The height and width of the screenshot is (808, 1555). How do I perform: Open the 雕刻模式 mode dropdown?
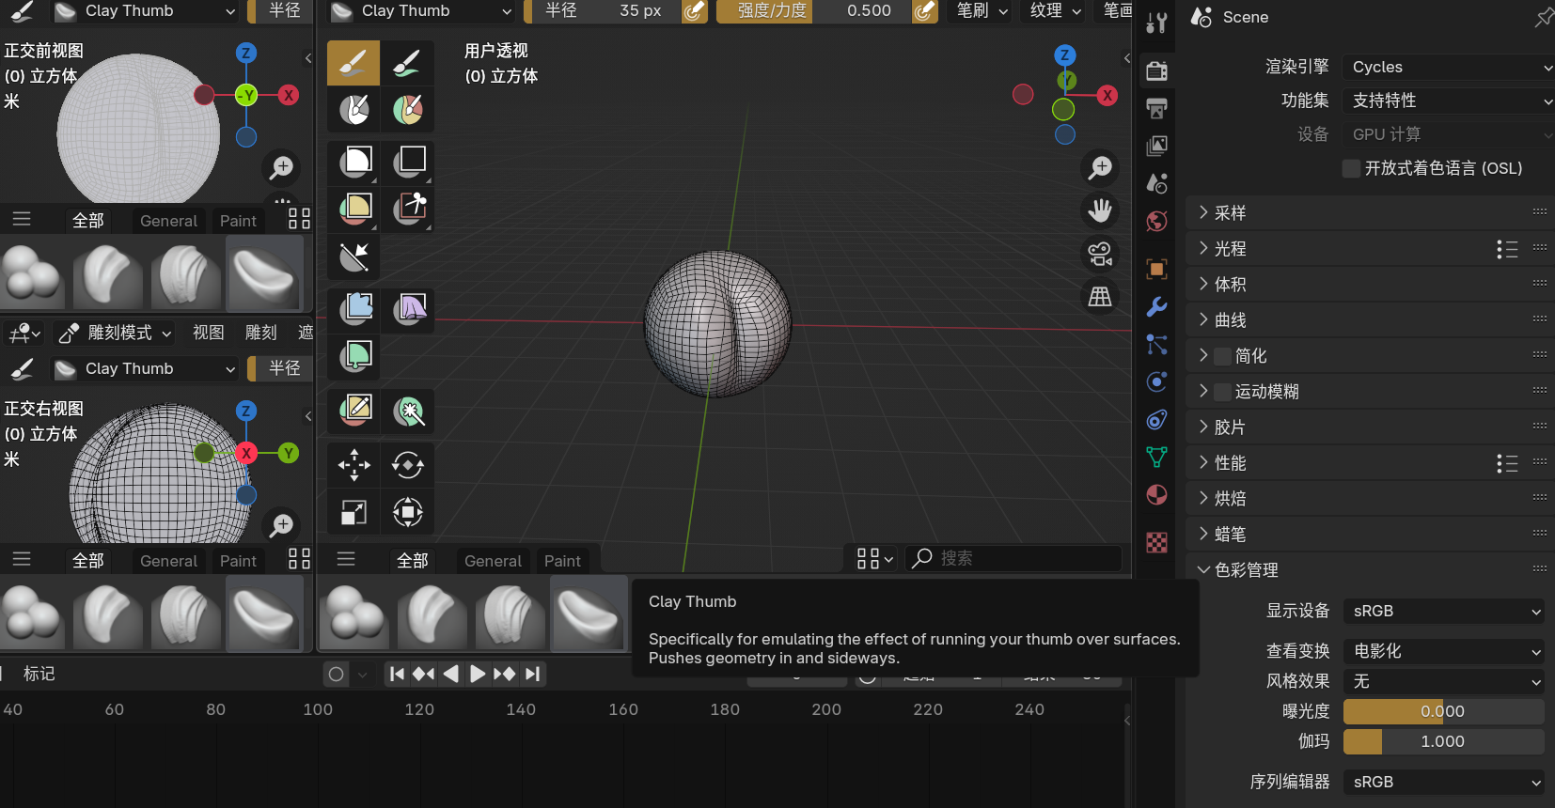pos(115,333)
